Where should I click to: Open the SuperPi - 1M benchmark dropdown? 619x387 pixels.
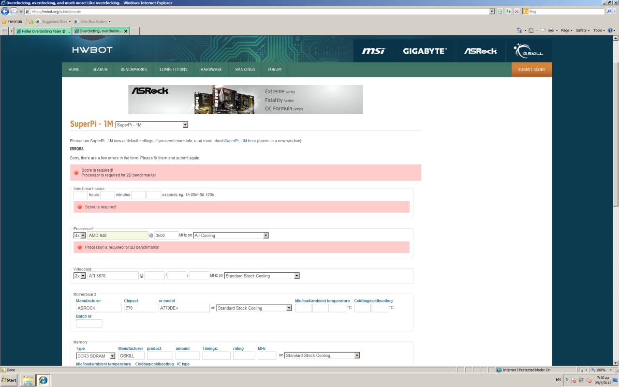tap(151, 125)
